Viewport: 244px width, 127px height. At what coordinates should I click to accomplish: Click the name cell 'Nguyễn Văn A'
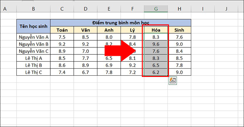click(x=34, y=37)
